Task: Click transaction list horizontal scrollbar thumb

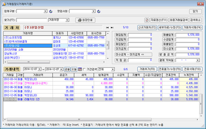Action: pyautogui.click(x=79, y=119)
